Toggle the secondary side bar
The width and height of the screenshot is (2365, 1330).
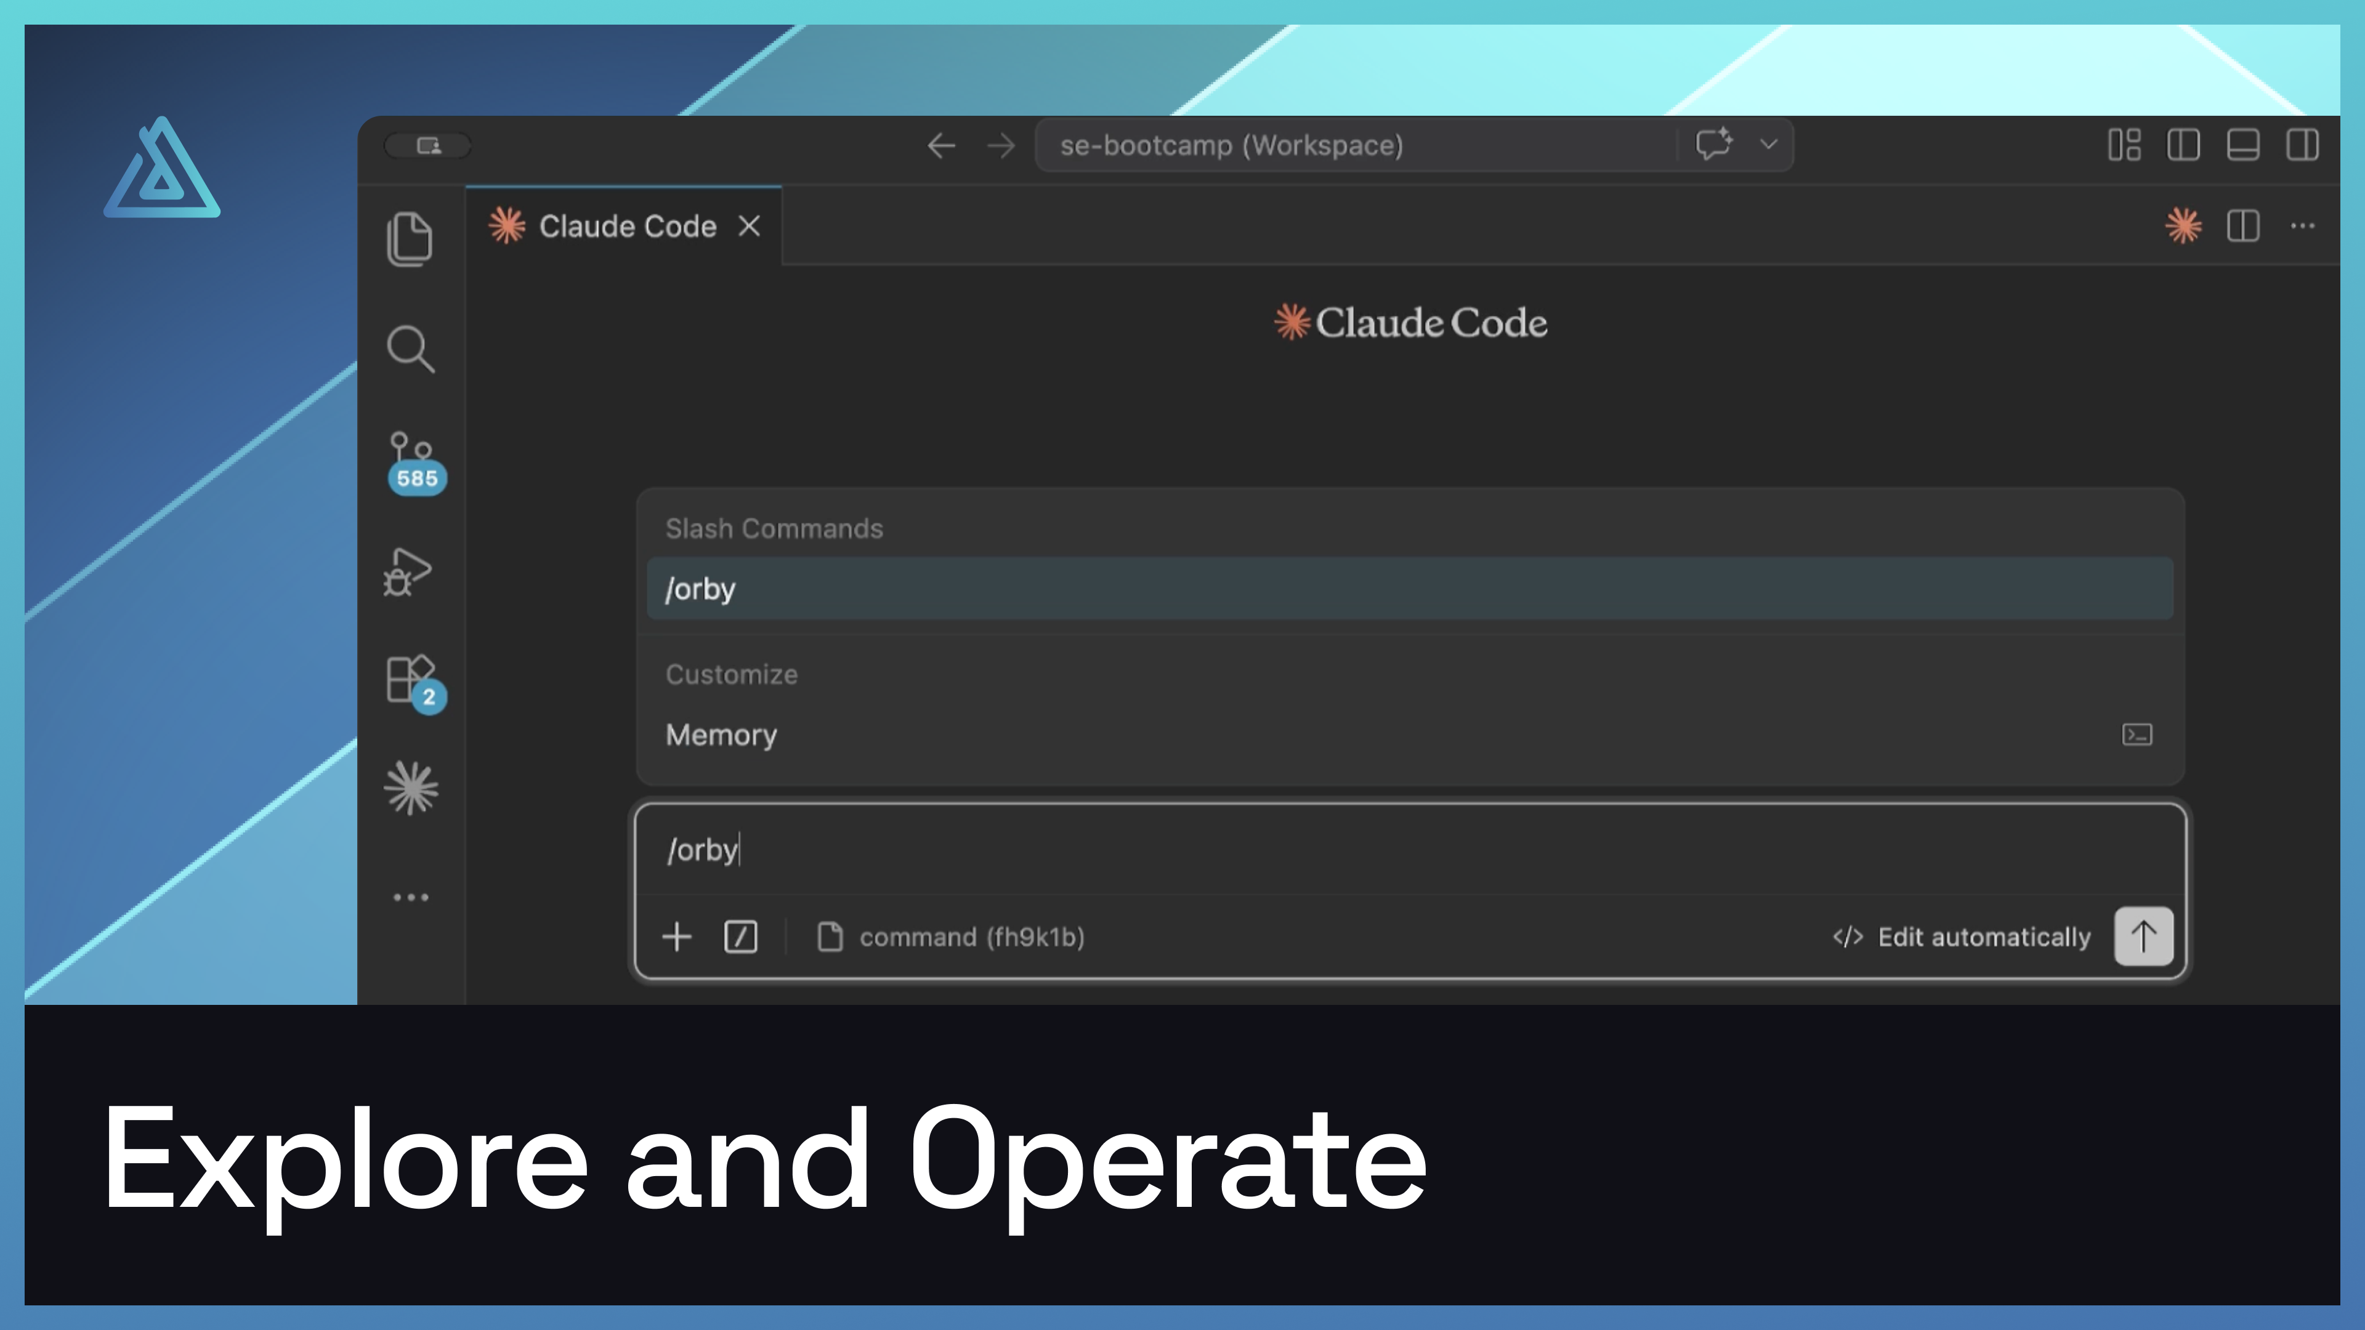[x=2302, y=145]
